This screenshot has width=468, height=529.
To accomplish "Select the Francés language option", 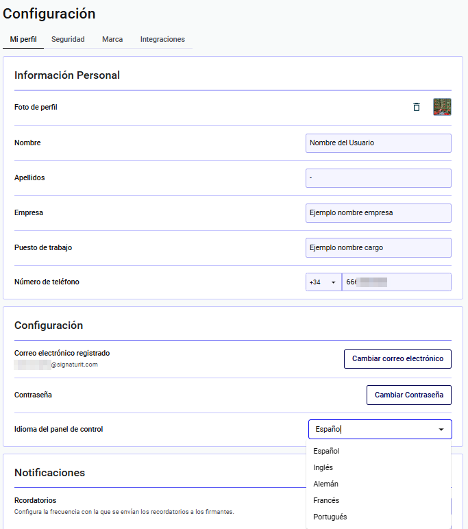I will 326,500.
